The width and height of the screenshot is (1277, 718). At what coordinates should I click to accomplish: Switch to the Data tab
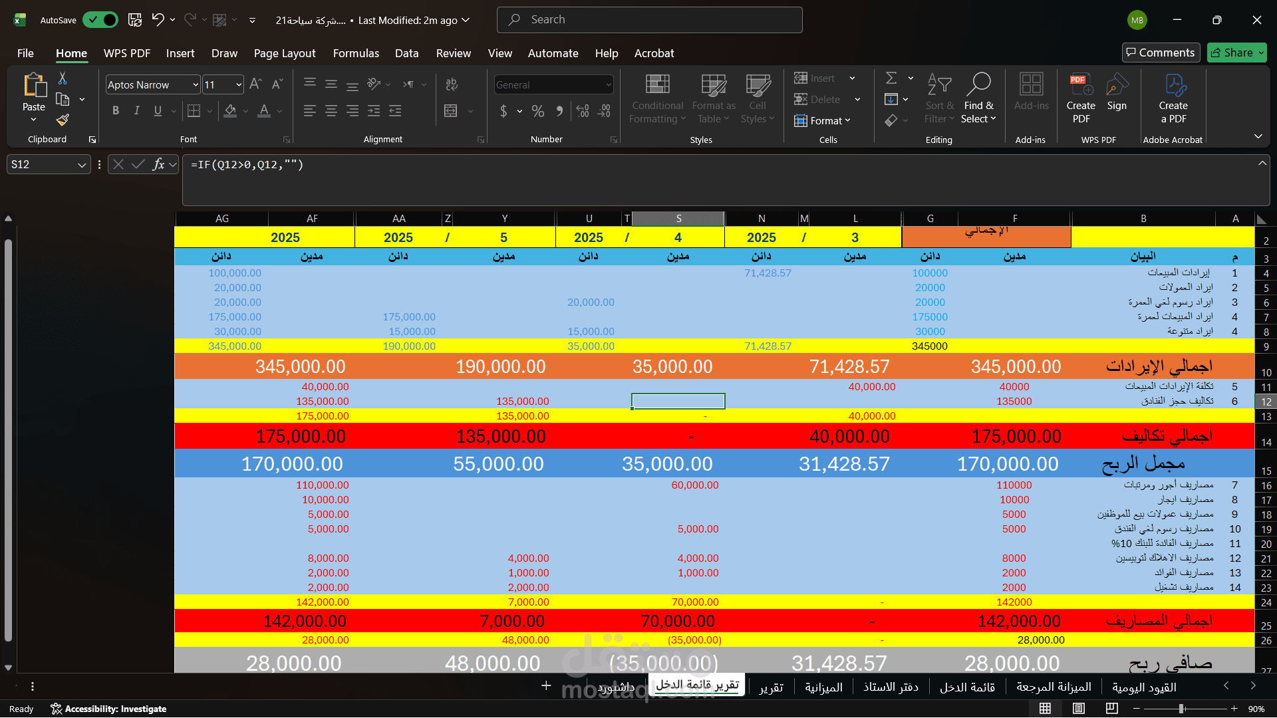pyautogui.click(x=406, y=53)
